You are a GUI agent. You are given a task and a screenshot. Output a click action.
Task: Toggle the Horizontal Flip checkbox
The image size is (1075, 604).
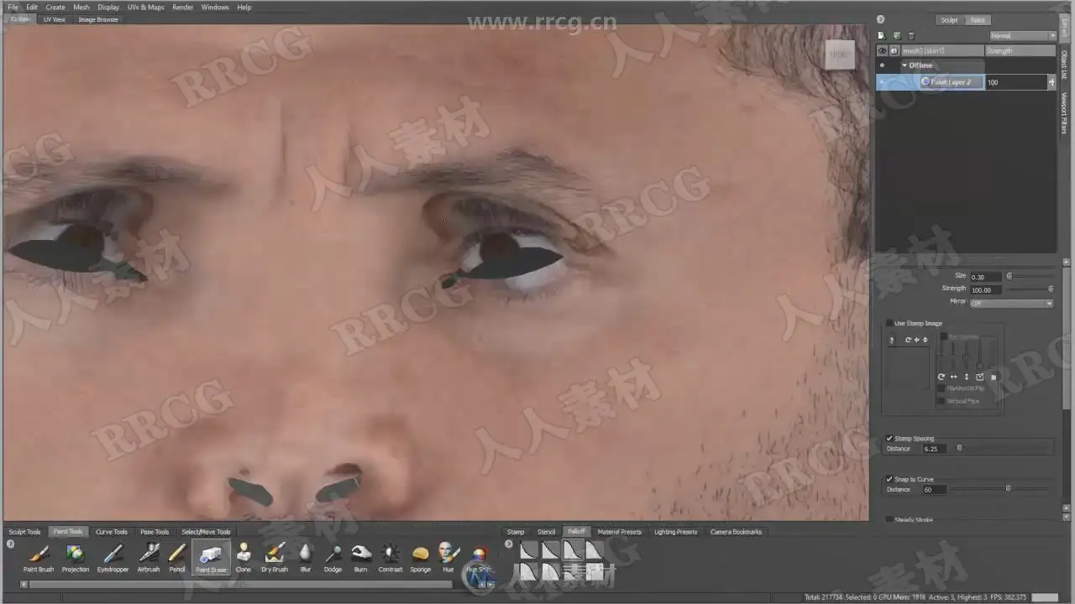pos(942,388)
